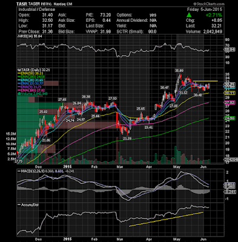This screenshot has height=242, width=238.
Task: Click the header Volume value 2,042,949
Action: pos(212,31)
